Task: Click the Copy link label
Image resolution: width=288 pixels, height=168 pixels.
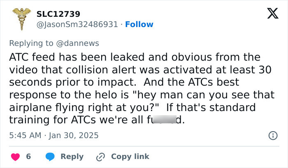Action: click(x=130, y=157)
